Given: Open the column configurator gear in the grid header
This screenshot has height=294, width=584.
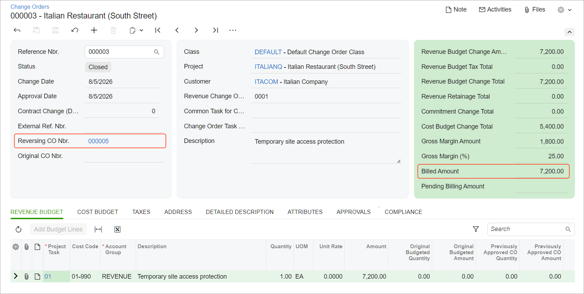Looking at the screenshot, I should (16, 247).
